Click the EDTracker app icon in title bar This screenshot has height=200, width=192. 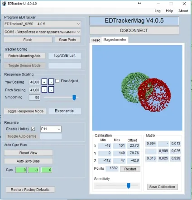click(4, 4)
